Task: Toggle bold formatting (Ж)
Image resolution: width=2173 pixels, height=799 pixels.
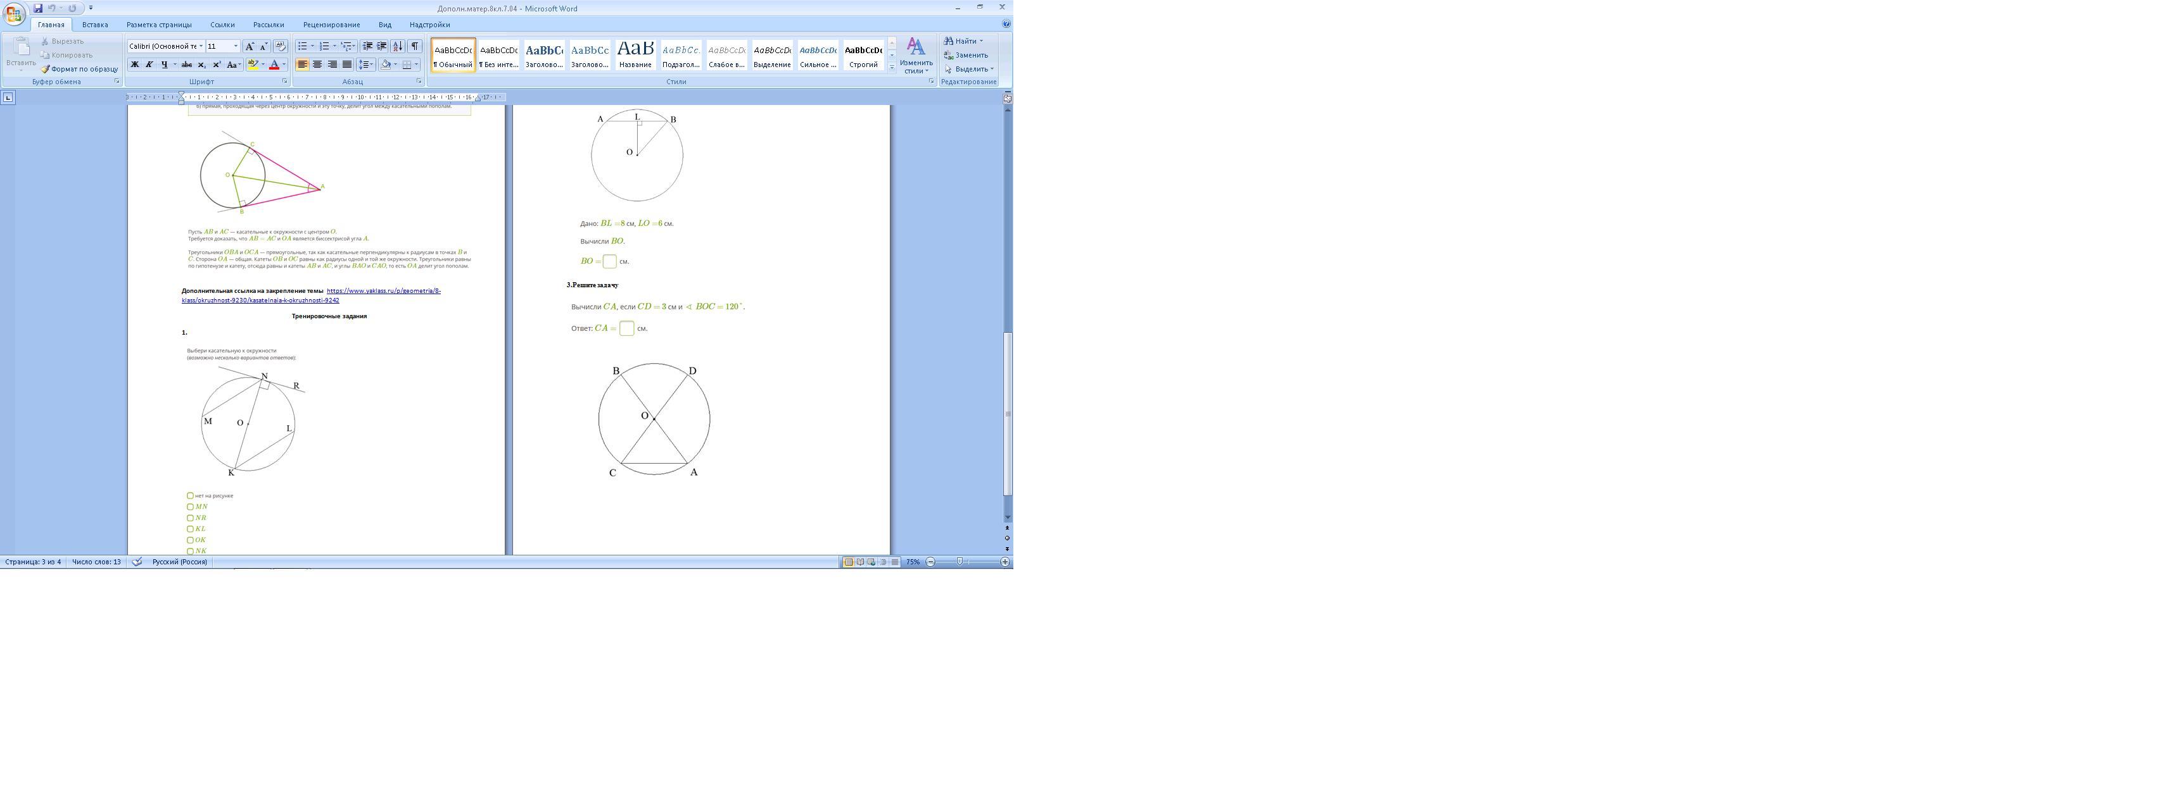Action: pyautogui.click(x=134, y=64)
